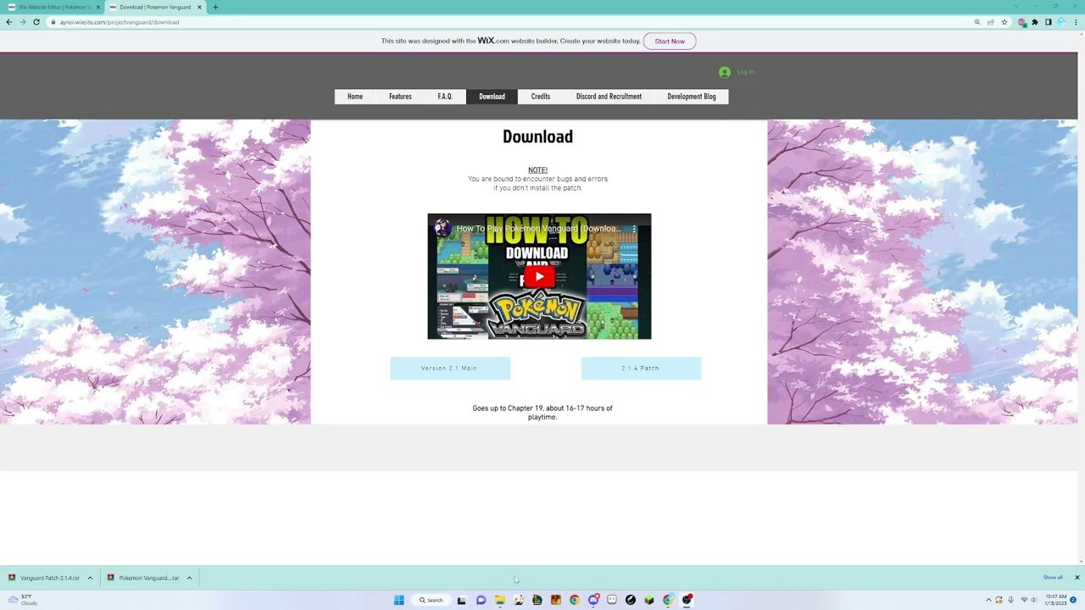Show all downloads
The image size is (1085, 610).
(x=1053, y=578)
